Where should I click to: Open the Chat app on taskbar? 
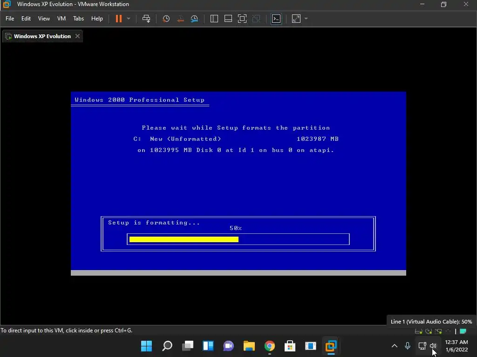(x=228, y=346)
